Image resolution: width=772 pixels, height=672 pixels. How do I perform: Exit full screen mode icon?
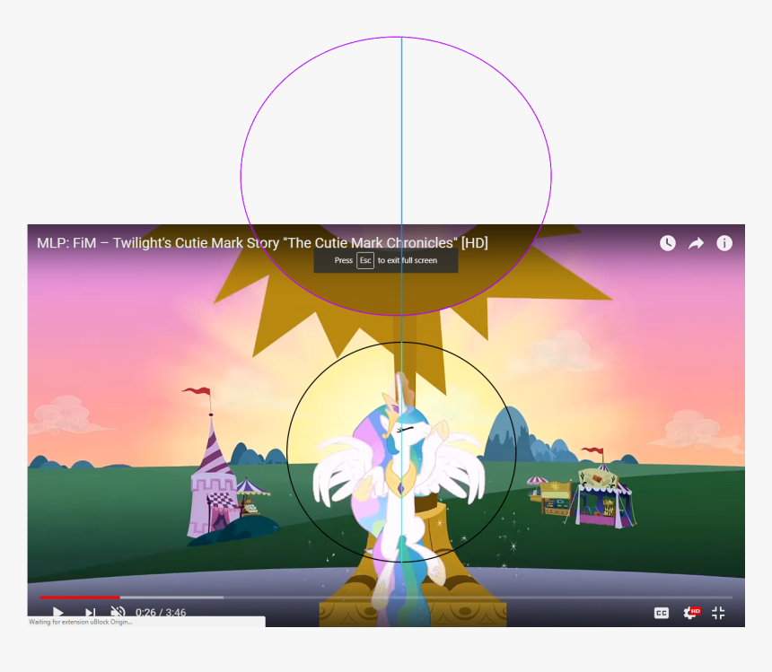pyautogui.click(x=718, y=613)
